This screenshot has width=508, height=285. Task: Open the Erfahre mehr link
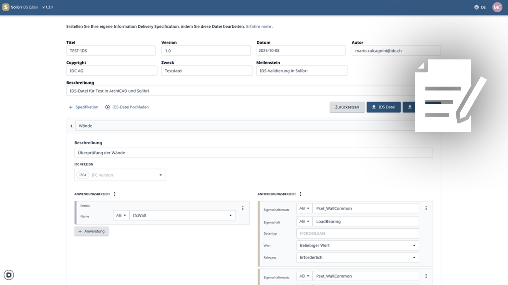tap(259, 26)
